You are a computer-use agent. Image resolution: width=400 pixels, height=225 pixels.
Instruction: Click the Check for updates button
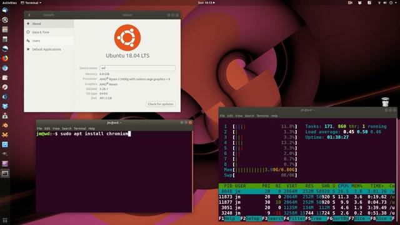(x=161, y=104)
